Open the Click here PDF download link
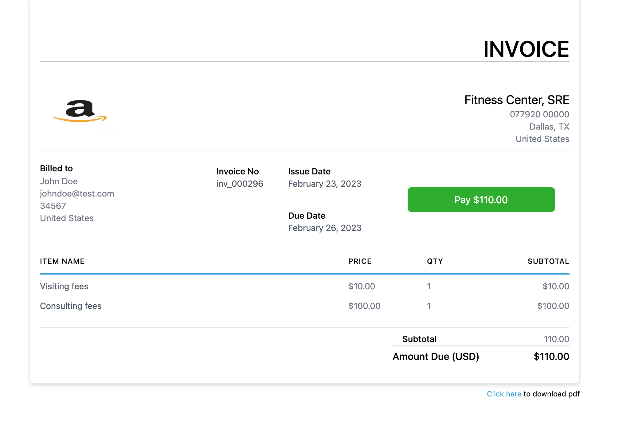 pos(504,394)
